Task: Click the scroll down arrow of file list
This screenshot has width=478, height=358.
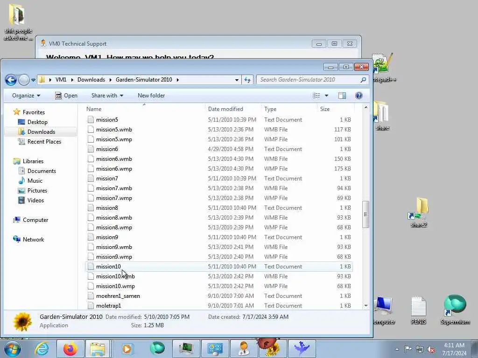Action: (x=366, y=306)
